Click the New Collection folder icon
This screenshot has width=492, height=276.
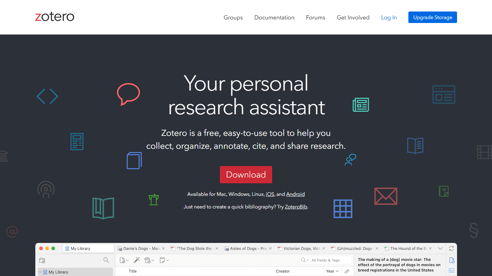click(x=42, y=260)
